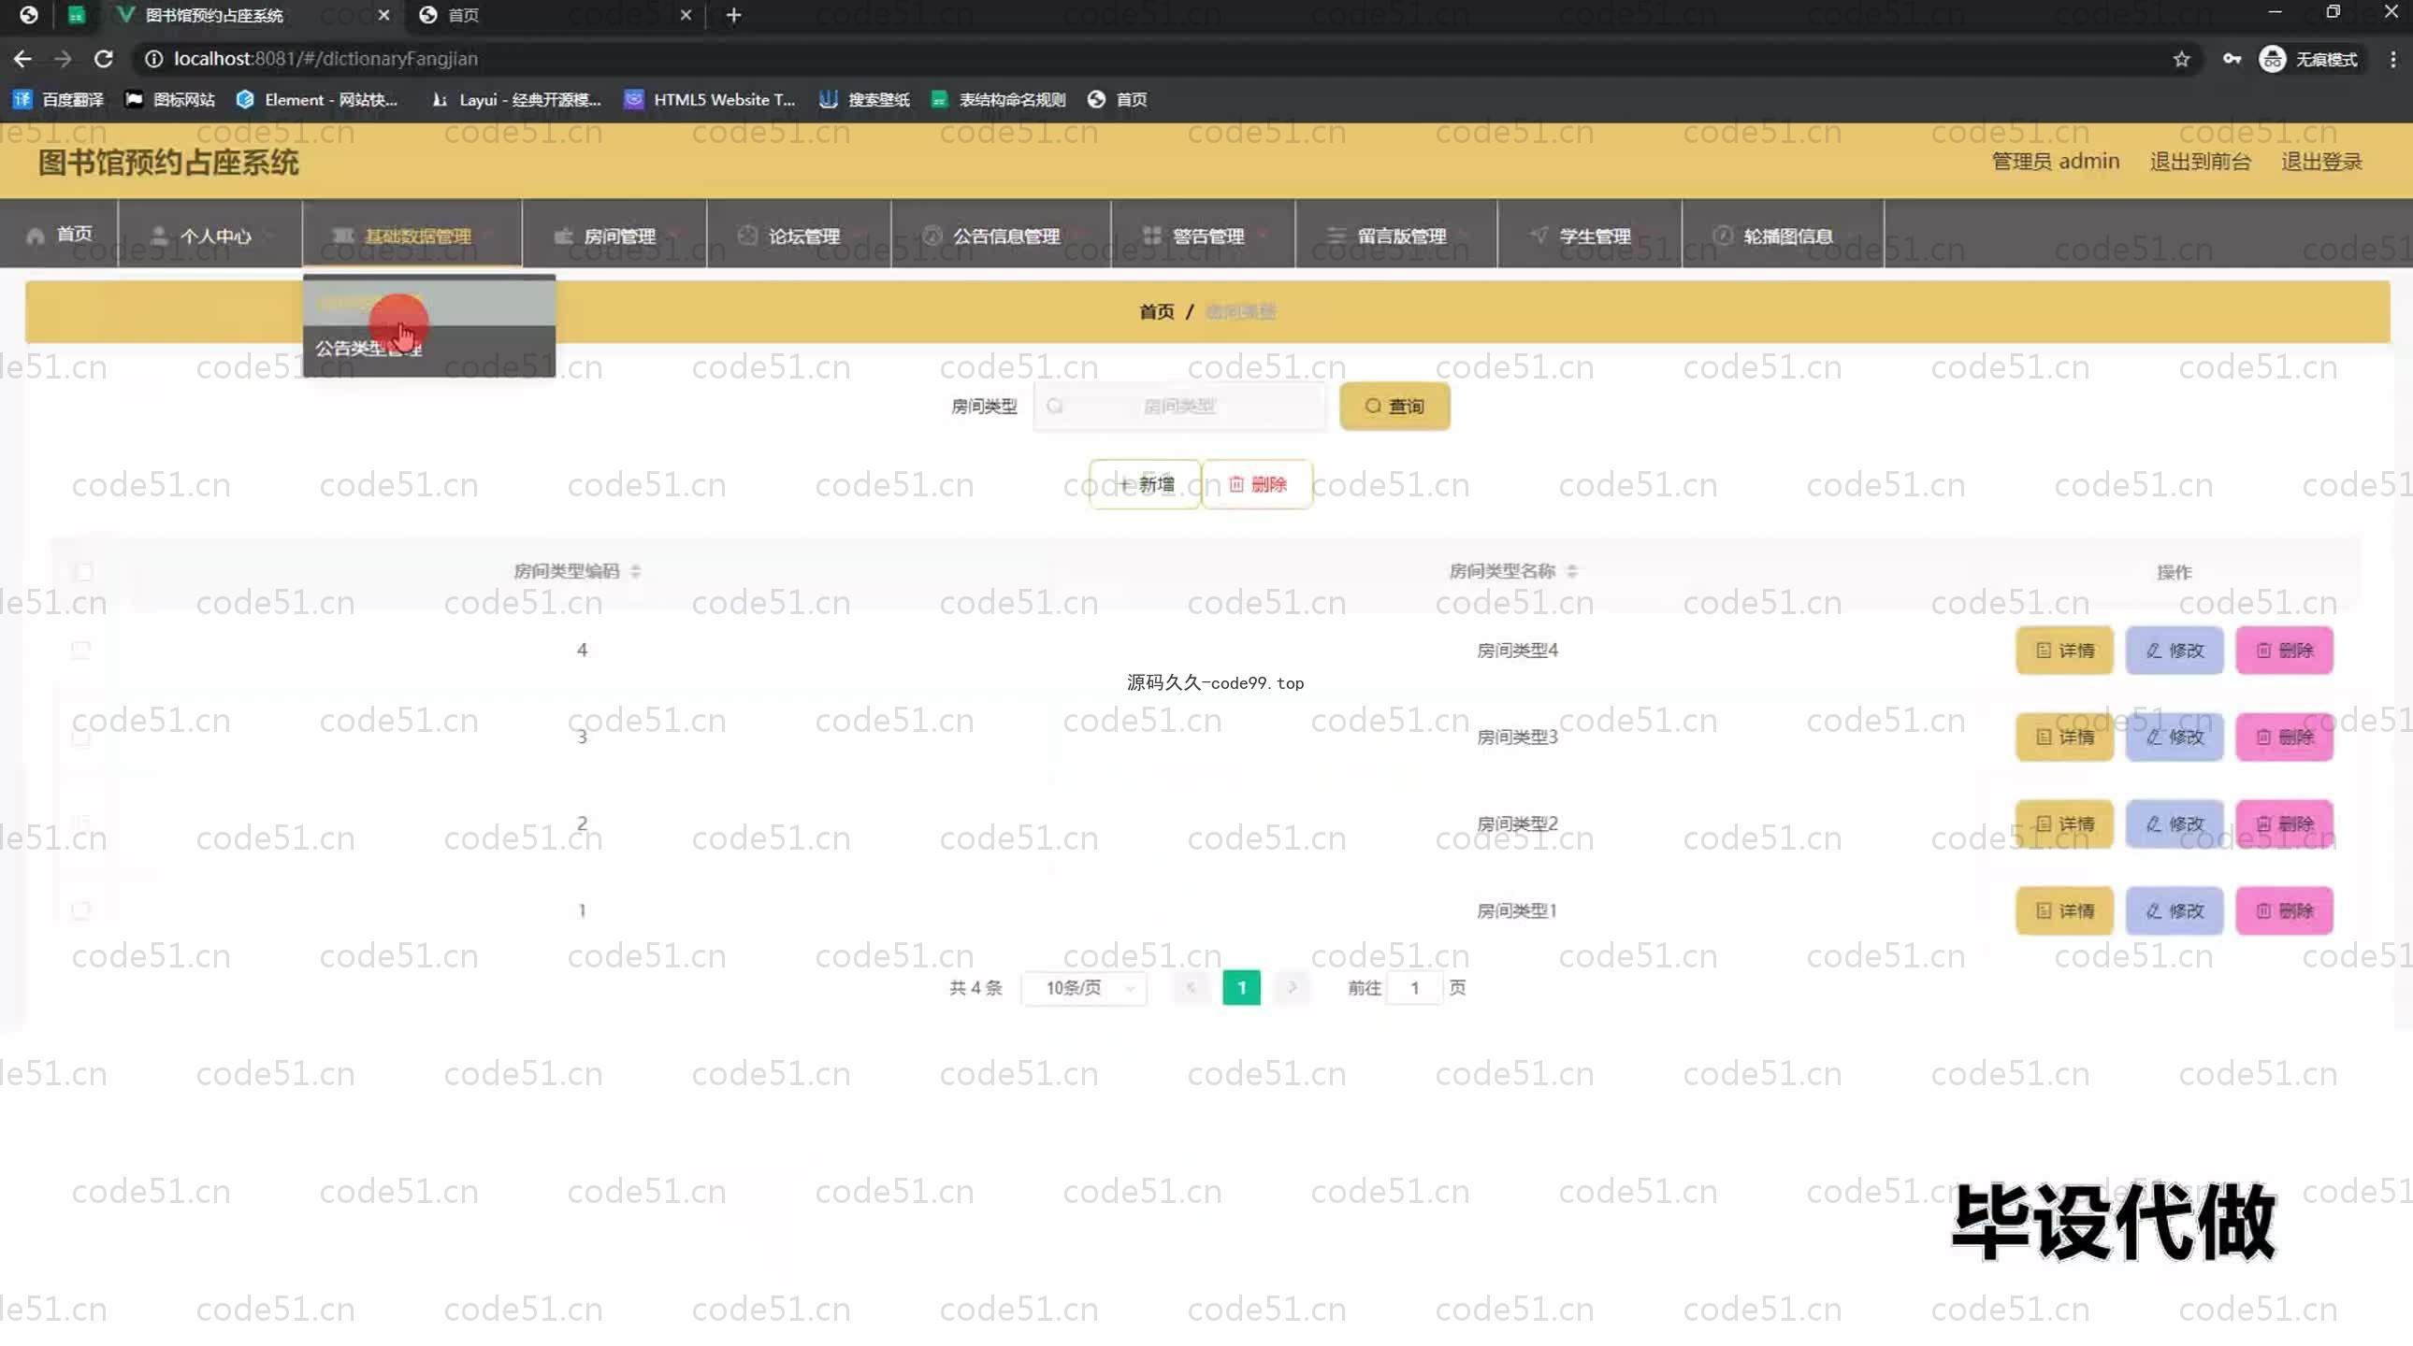Close the 图书馆预约占座系统 tab
Screen dimensions: 2413x1346
(384, 15)
